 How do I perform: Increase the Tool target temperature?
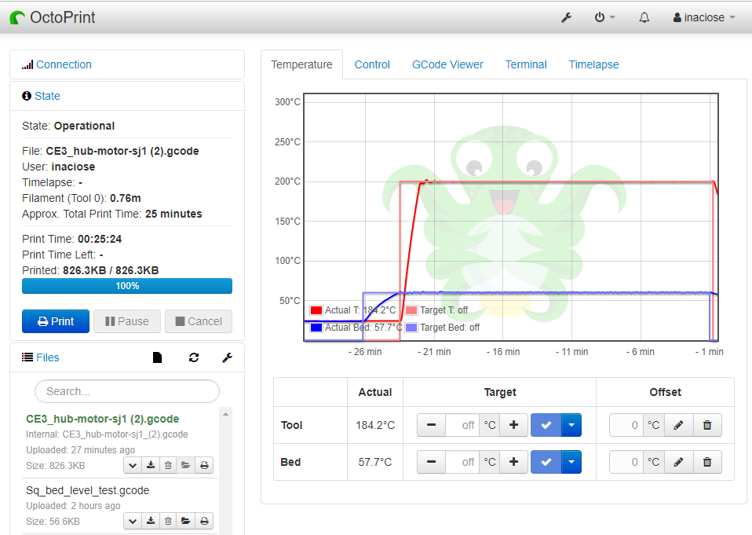coord(513,425)
